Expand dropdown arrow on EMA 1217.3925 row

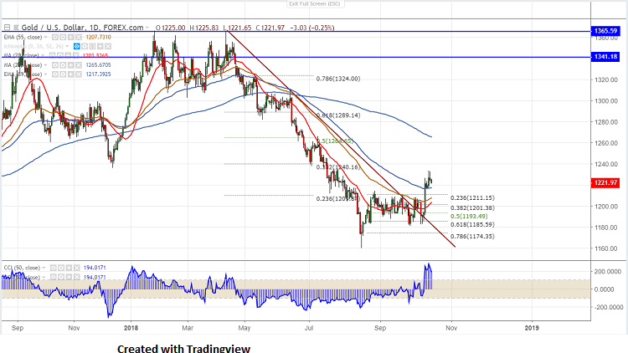point(45,74)
